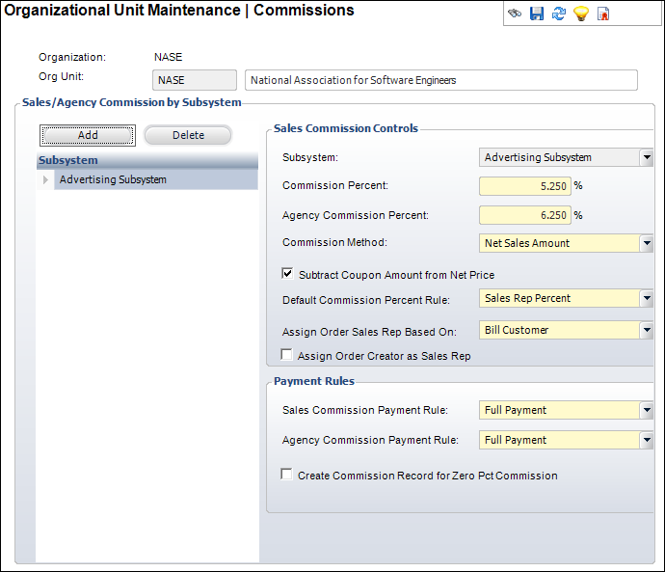Click the Commission Percent field
Viewport: 665px width, 572px height.
click(525, 186)
